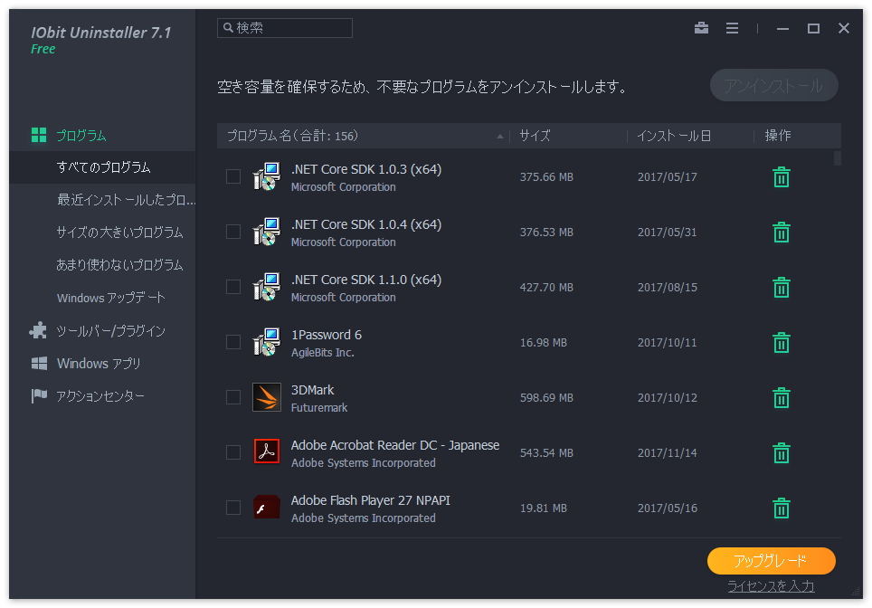Open the hamburger menu
Viewport: 872px width, 608px height.
pyautogui.click(x=732, y=28)
